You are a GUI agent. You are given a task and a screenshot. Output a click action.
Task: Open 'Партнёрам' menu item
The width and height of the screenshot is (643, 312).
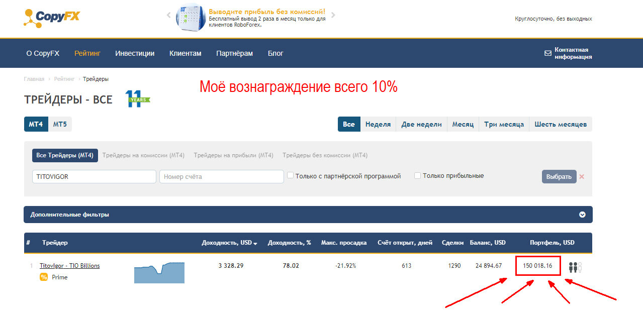tap(234, 53)
